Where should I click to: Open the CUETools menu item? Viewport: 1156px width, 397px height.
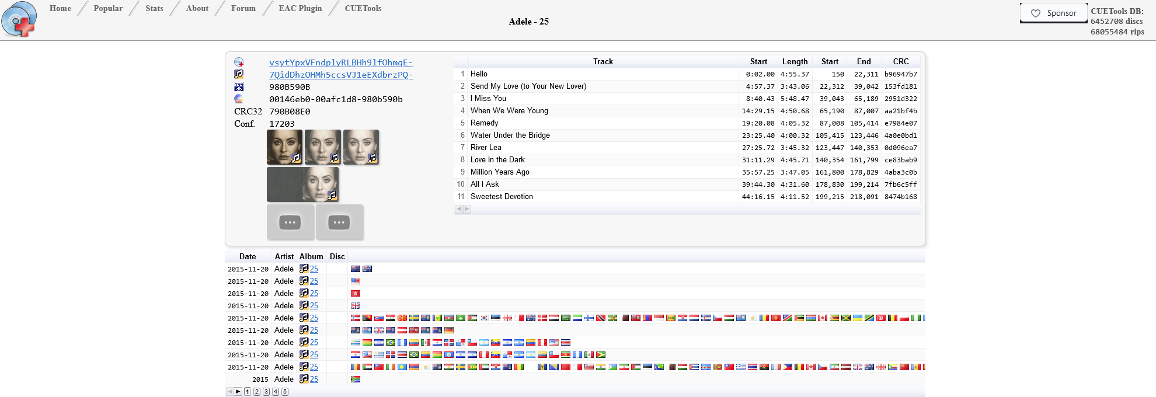tap(363, 8)
